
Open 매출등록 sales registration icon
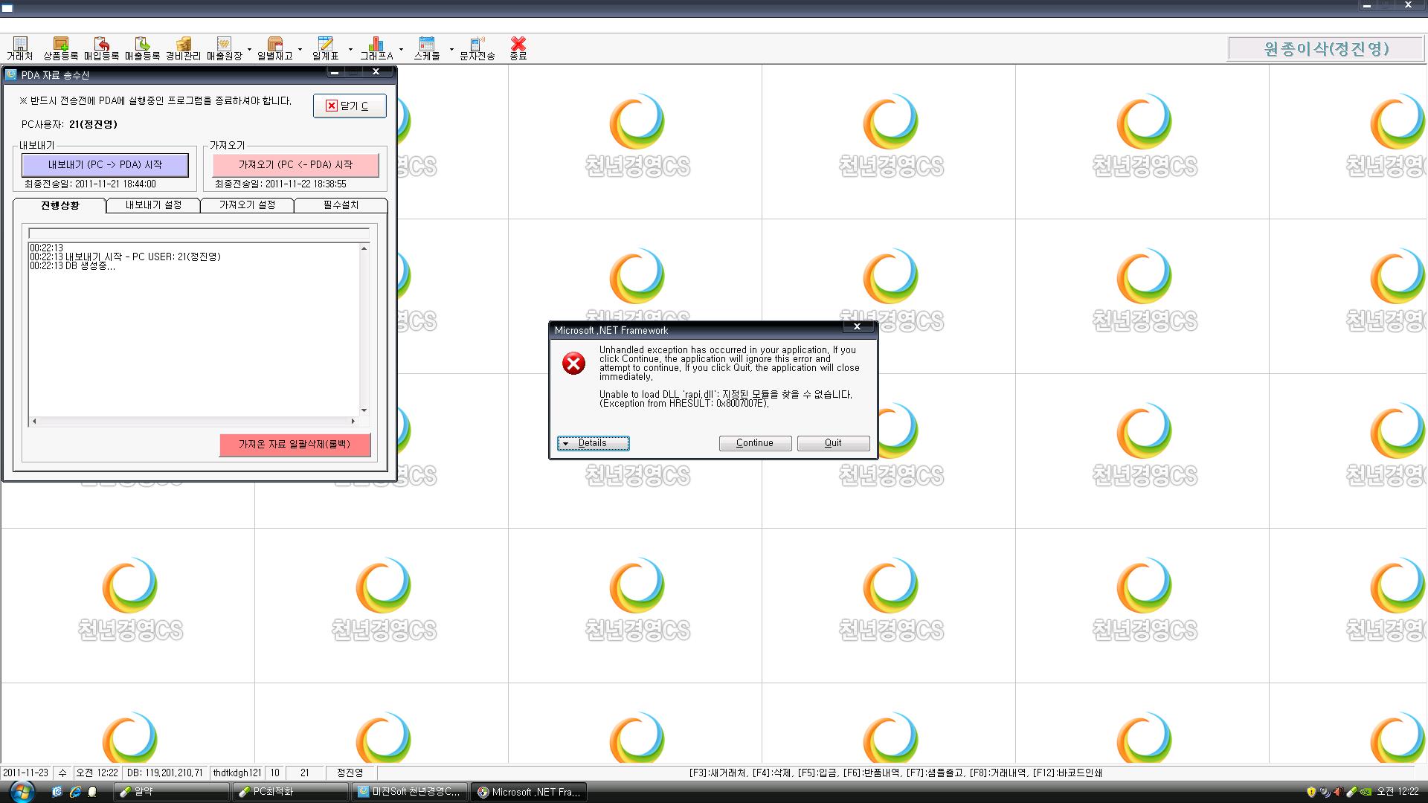point(143,48)
